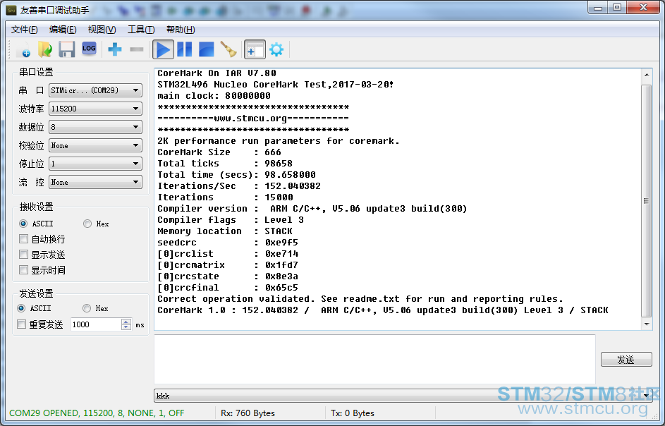The image size is (665, 426).
Task: Click the 'Total ticks : 98658' line
Action: 225,164
